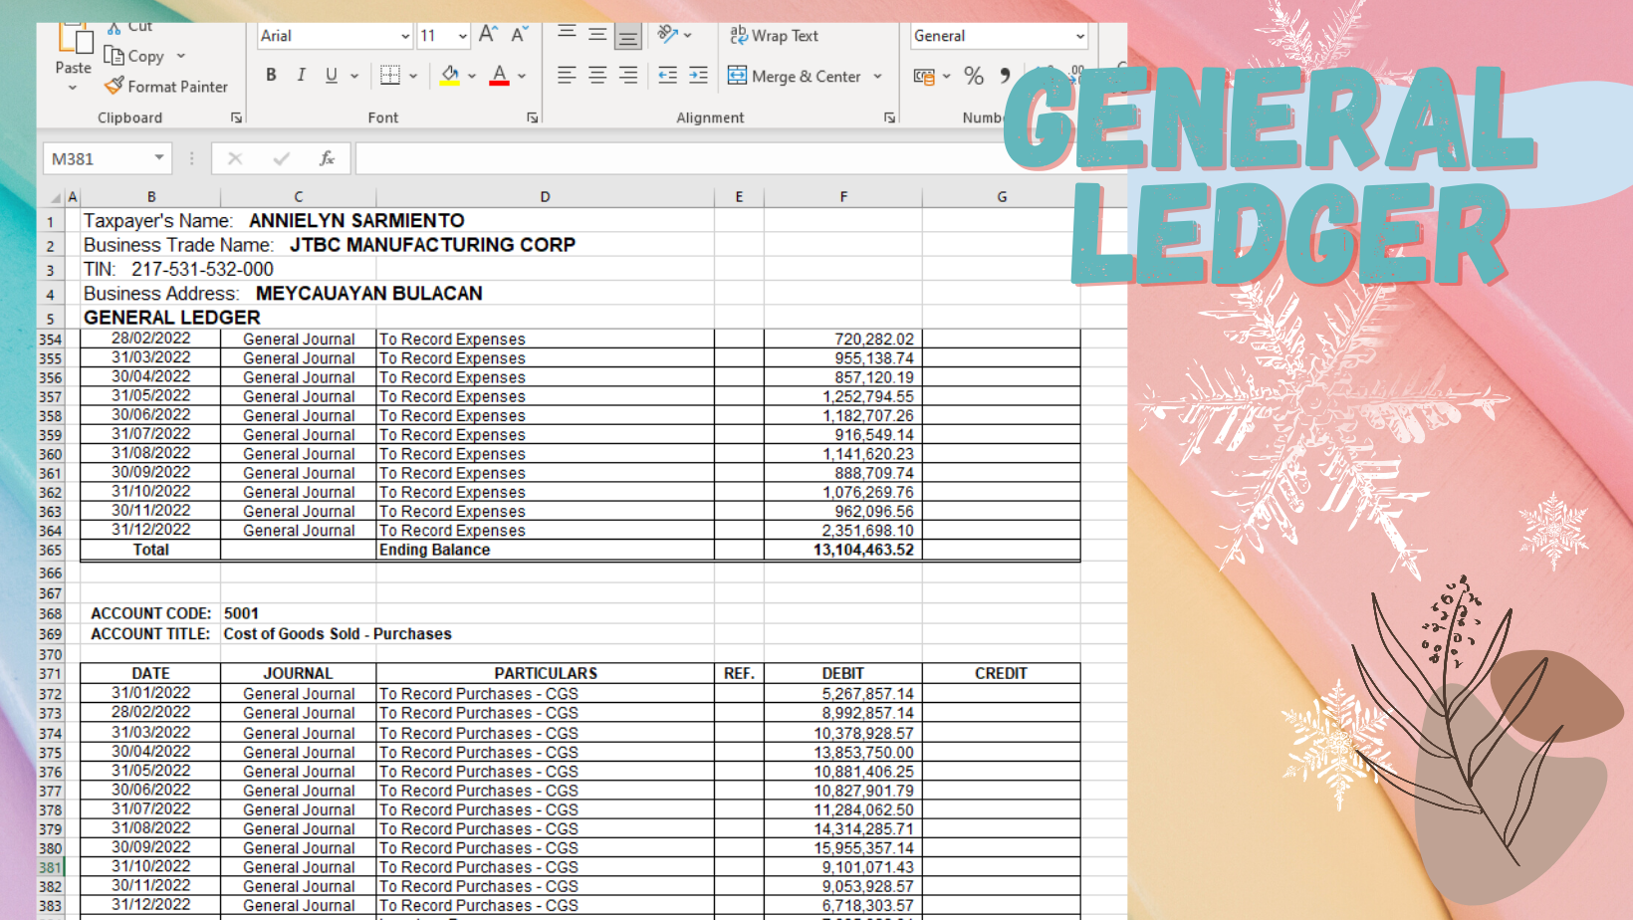
Task: Apply the red font color
Action: (x=500, y=76)
